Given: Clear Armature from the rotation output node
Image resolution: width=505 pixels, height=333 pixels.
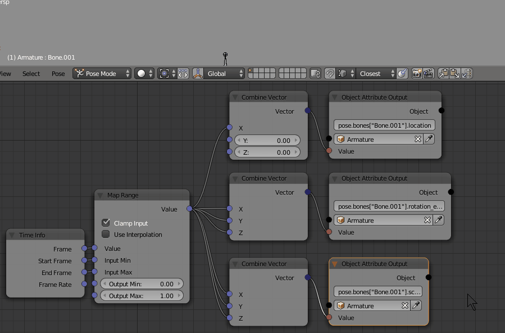Looking at the screenshot, I should pyautogui.click(x=427, y=220).
